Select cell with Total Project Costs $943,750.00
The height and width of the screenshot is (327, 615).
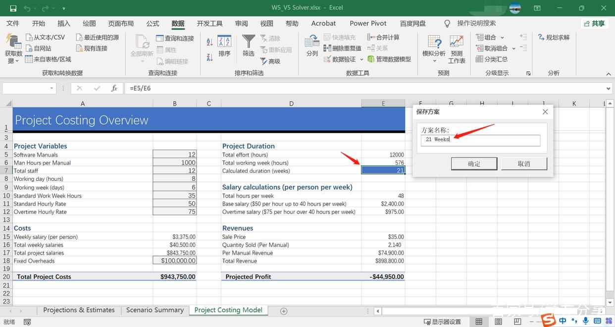coord(175,277)
